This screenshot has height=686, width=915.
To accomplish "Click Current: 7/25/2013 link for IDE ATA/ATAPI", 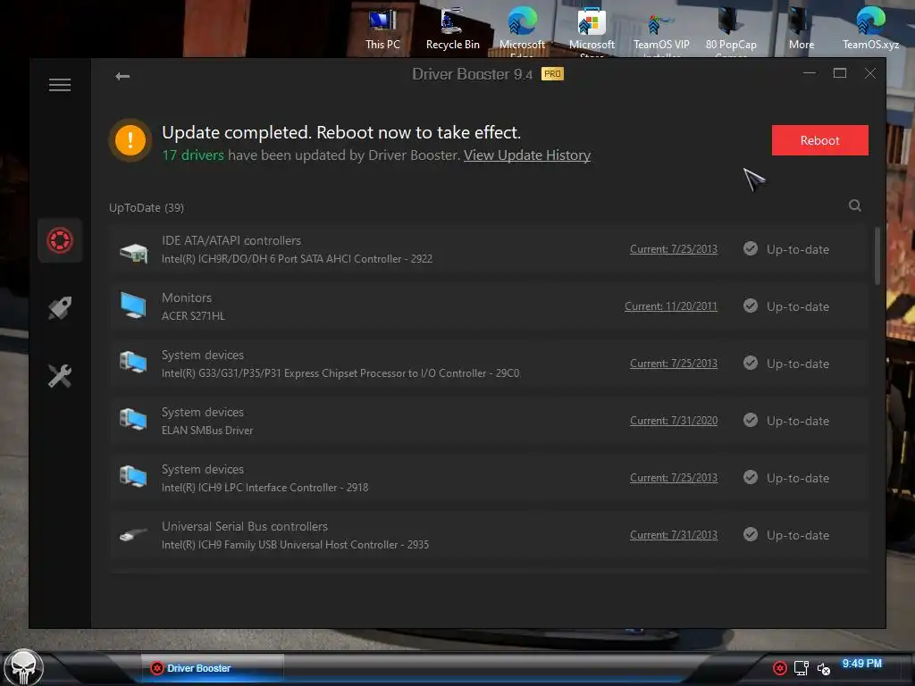I will click(x=674, y=249).
